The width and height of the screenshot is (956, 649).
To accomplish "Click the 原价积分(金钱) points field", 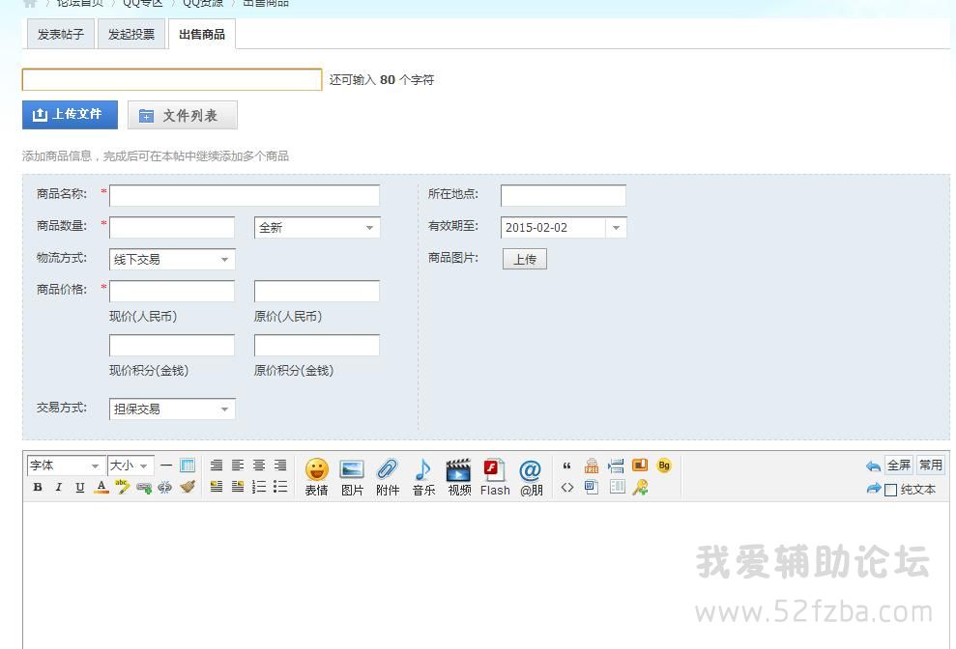I will 317,345.
